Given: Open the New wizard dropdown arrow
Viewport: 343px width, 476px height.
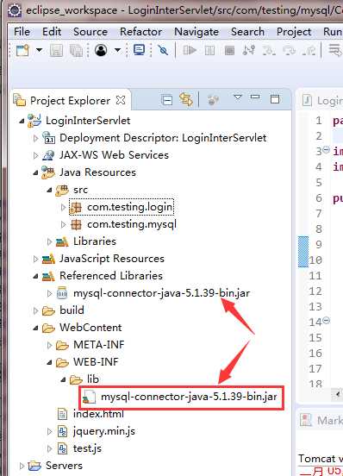Looking at the screenshot, I should click(39, 50).
